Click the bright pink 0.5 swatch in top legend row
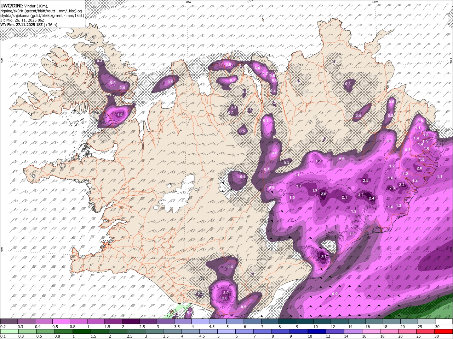Screen dimensions: 453x339 (x=61, y=322)
